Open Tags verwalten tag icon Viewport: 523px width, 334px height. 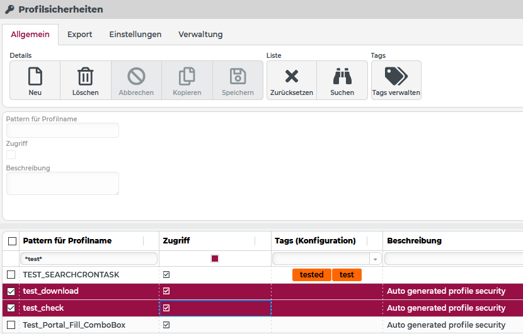pos(396,77)
